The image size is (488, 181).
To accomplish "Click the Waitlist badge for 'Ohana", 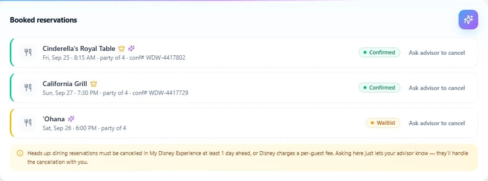I will (383, 123).
